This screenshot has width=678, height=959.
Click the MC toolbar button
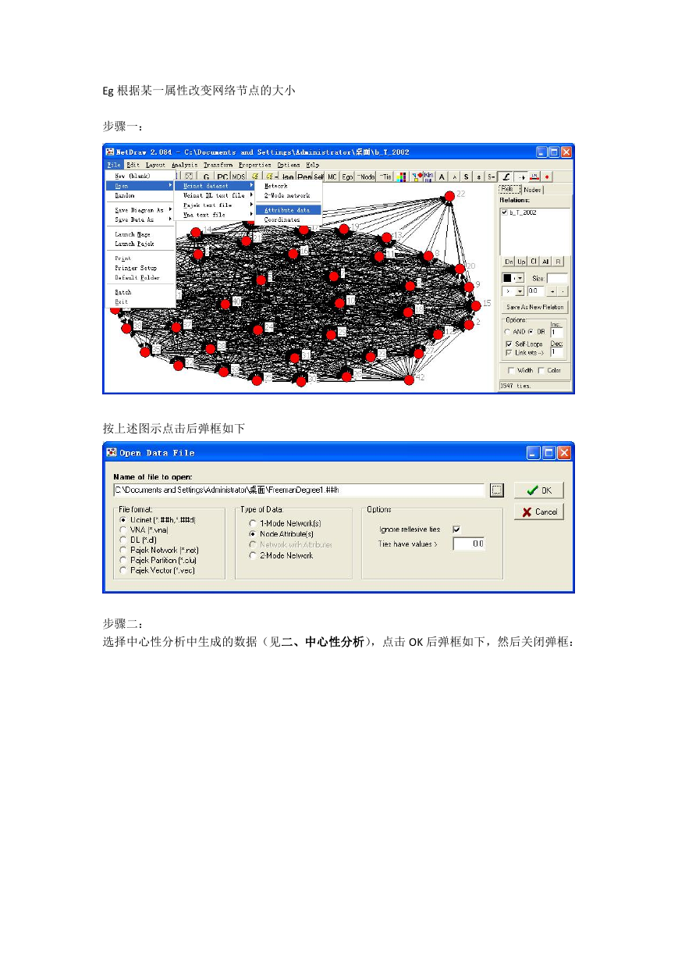(x=332, y=176)
